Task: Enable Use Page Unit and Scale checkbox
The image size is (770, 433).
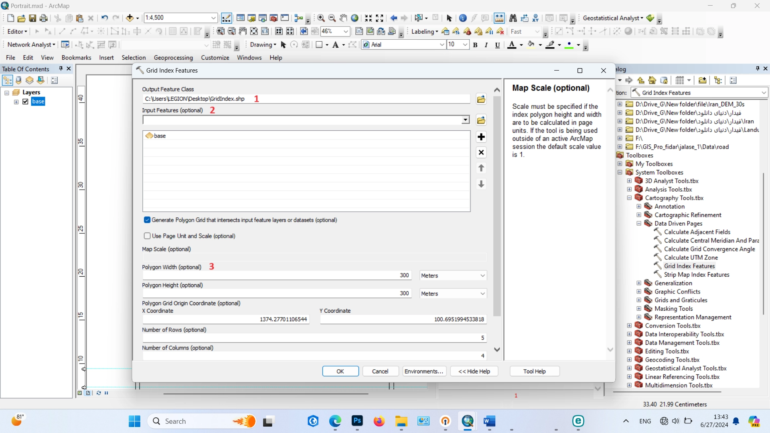Action: pyautogui.click(x=147, y=236)
